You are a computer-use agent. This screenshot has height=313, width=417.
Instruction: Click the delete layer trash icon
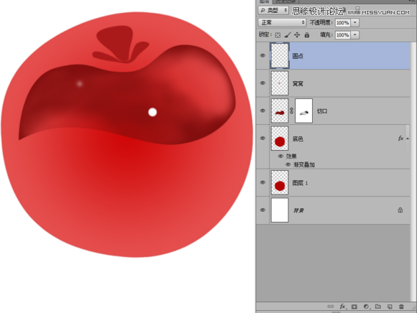(x=401, y=307)
